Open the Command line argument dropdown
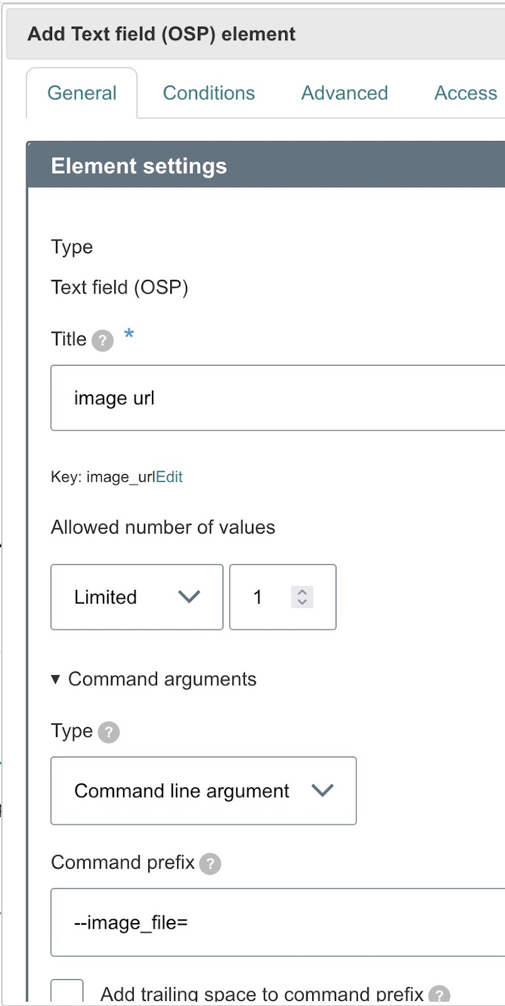 click(203, 790)
